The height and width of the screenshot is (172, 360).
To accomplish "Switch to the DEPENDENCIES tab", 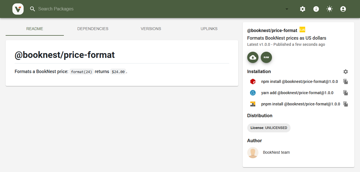I will [93, 29].
